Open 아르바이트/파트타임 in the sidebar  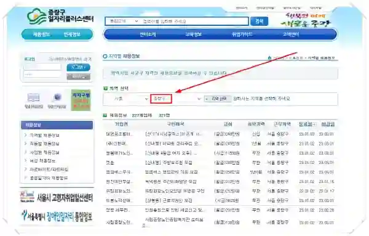tap(49, 169)
